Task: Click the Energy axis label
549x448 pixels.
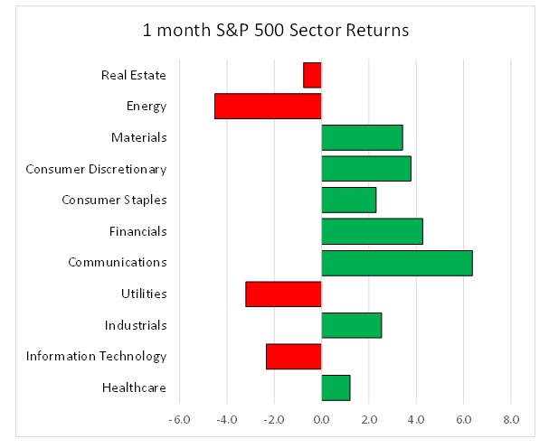Action: pos(147,106)
